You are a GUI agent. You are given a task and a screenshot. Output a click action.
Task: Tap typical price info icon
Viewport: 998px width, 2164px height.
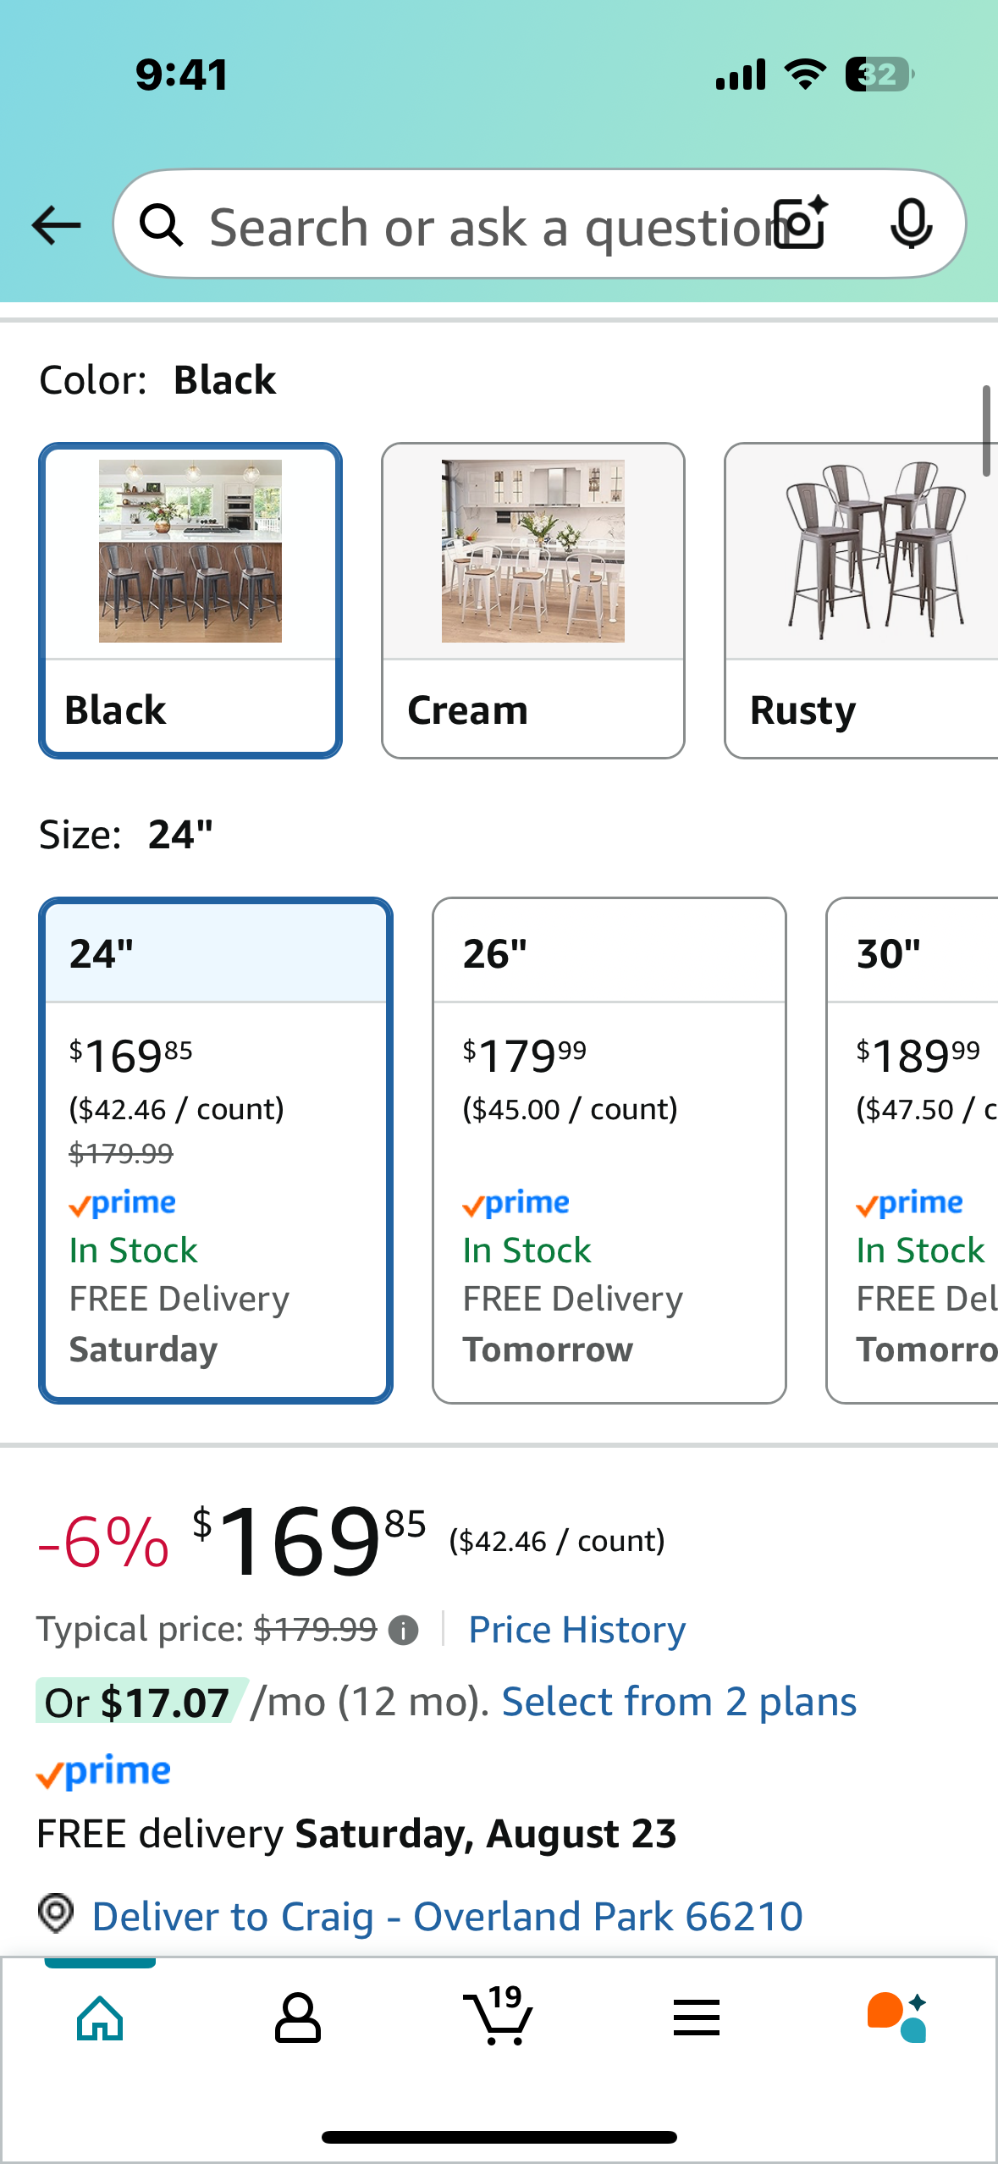[x=403, y=1630]
